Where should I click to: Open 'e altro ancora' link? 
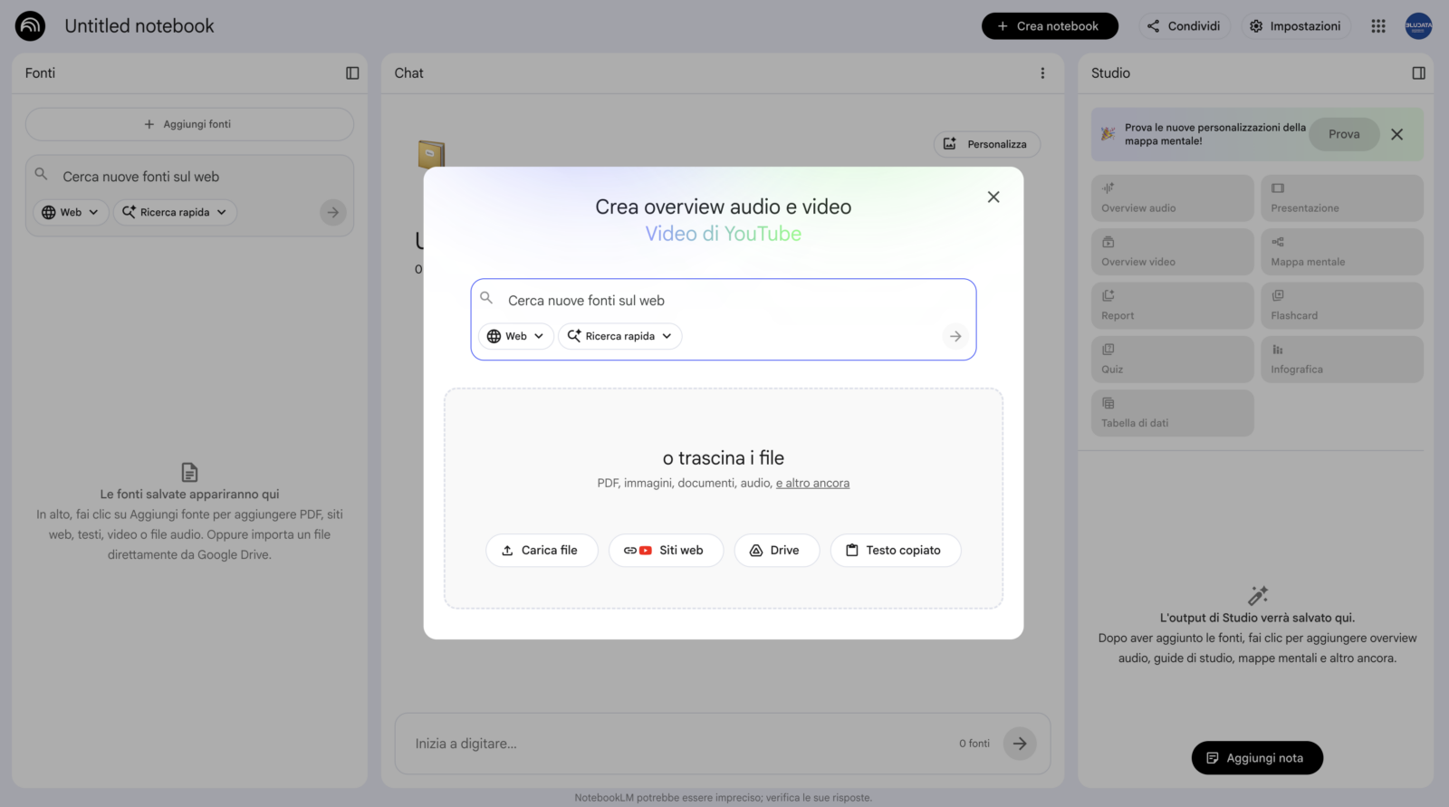click(x=812, y=484)
